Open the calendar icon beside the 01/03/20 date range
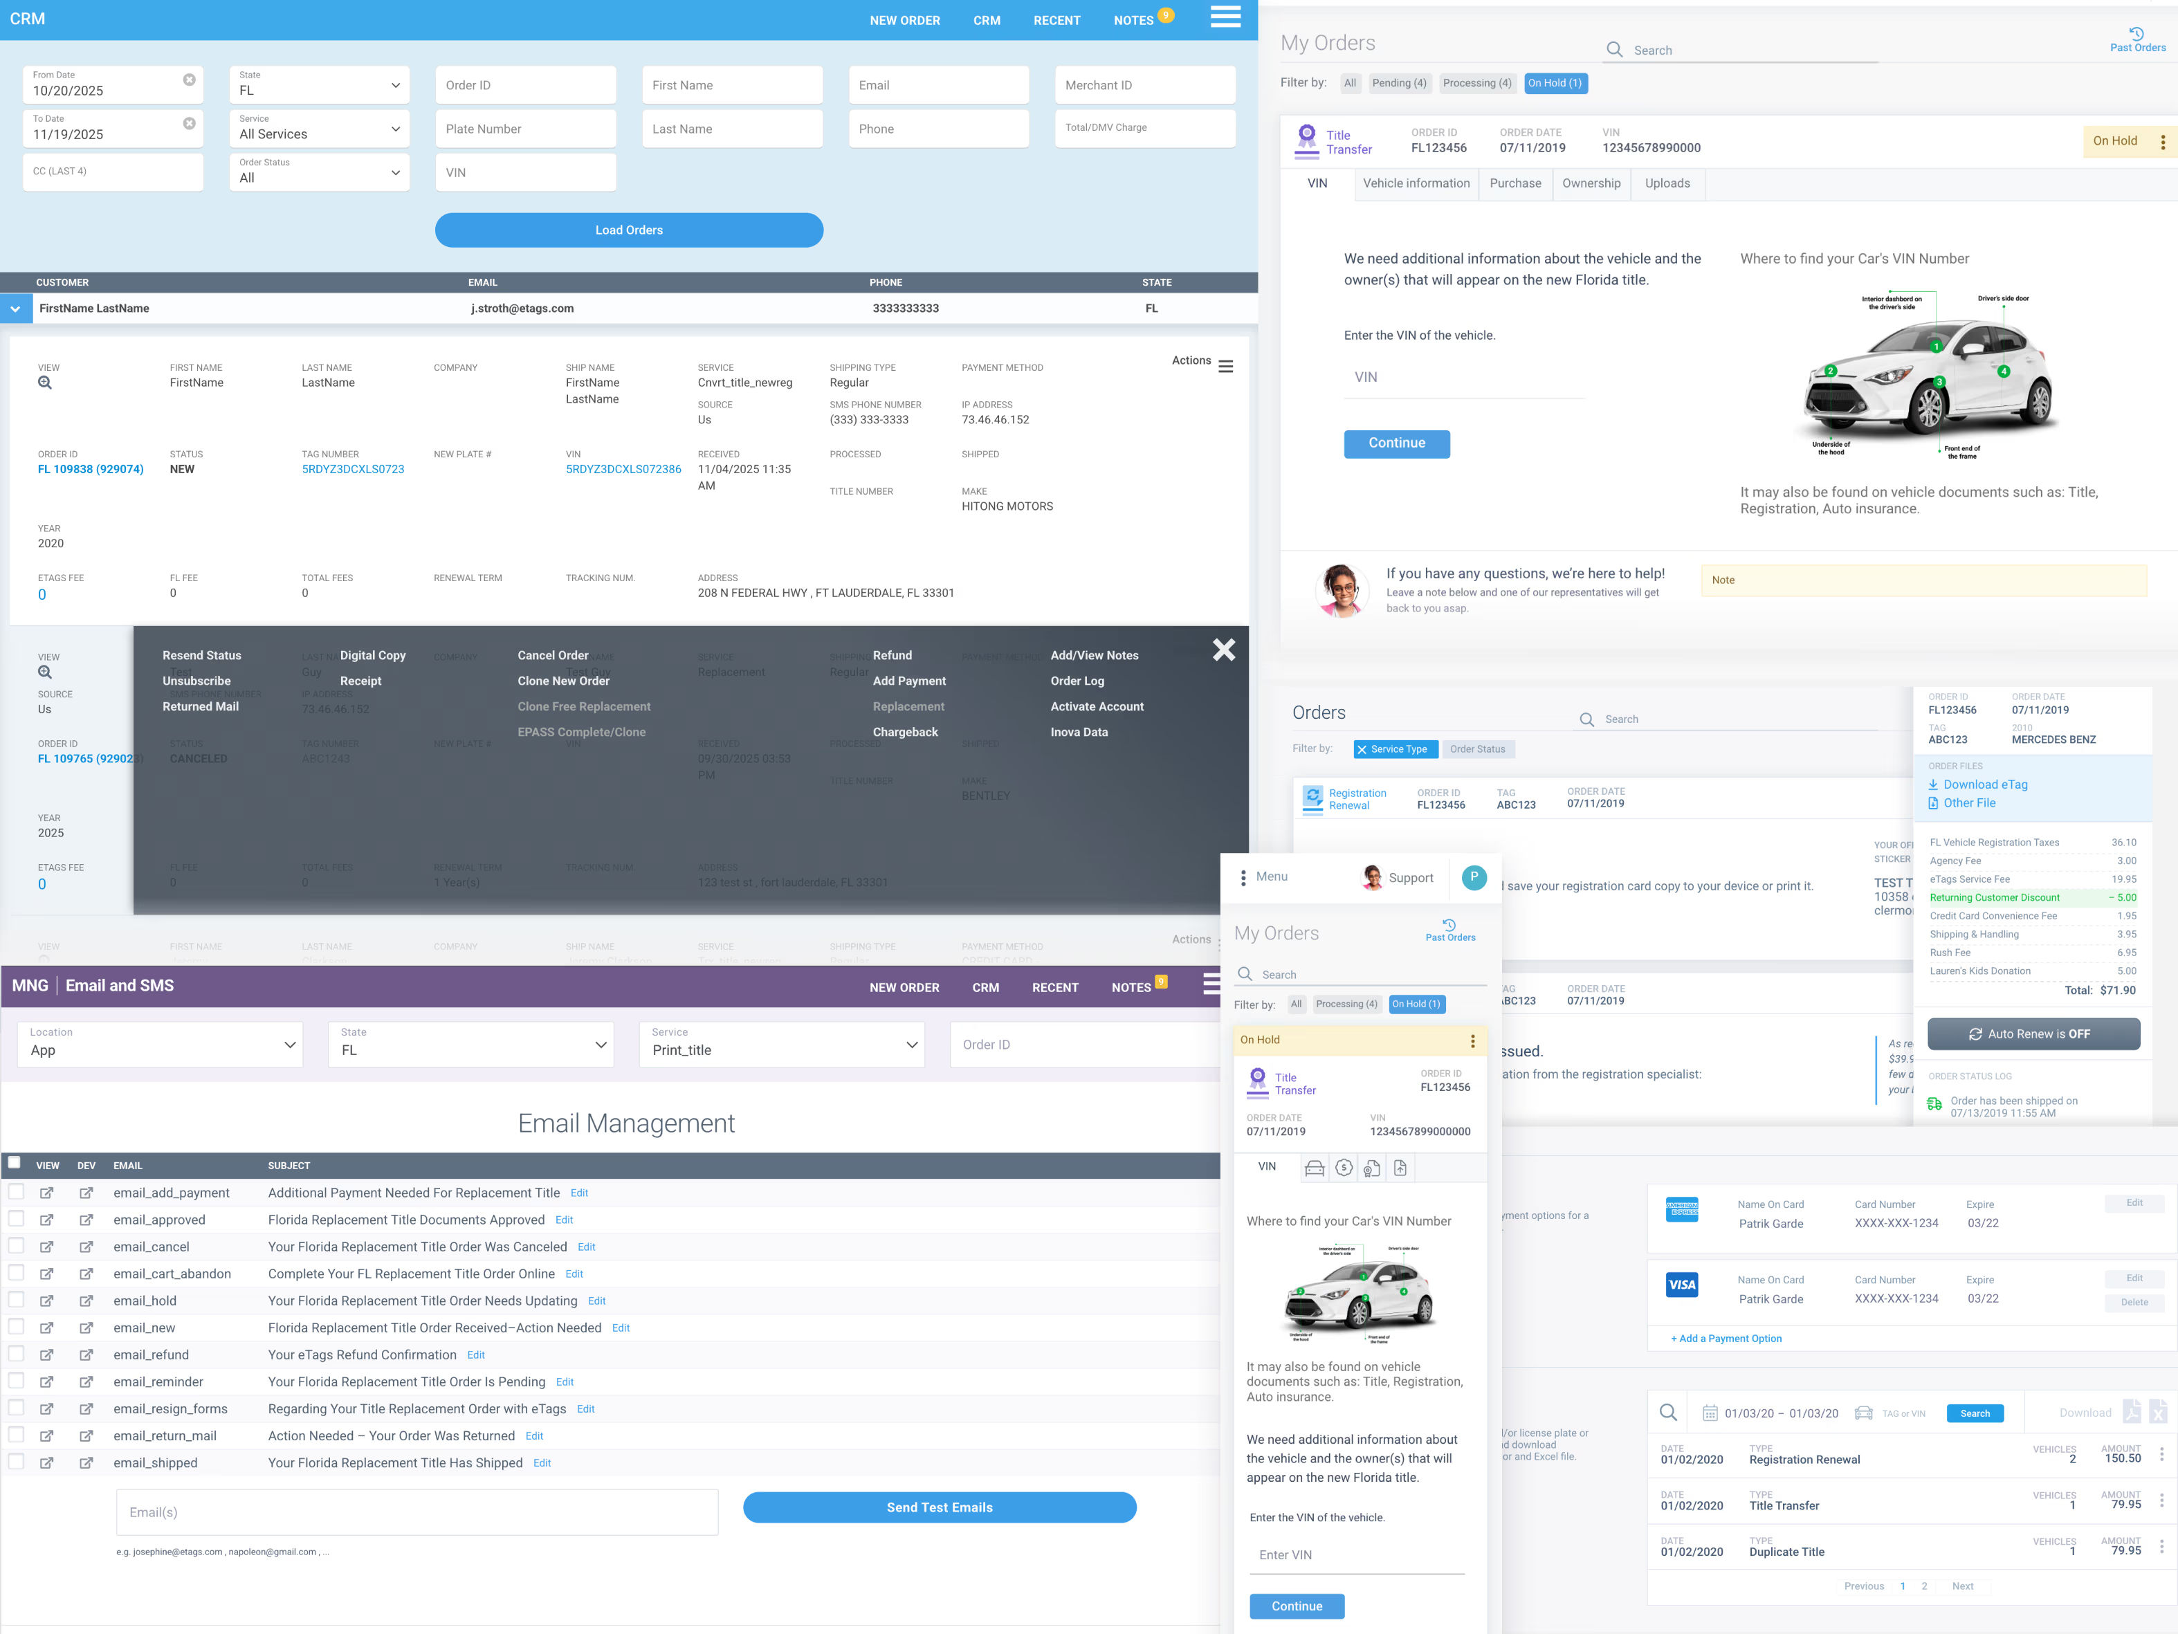The height and width of the screenshot is (1634, 2178). click(1710, 1413)
